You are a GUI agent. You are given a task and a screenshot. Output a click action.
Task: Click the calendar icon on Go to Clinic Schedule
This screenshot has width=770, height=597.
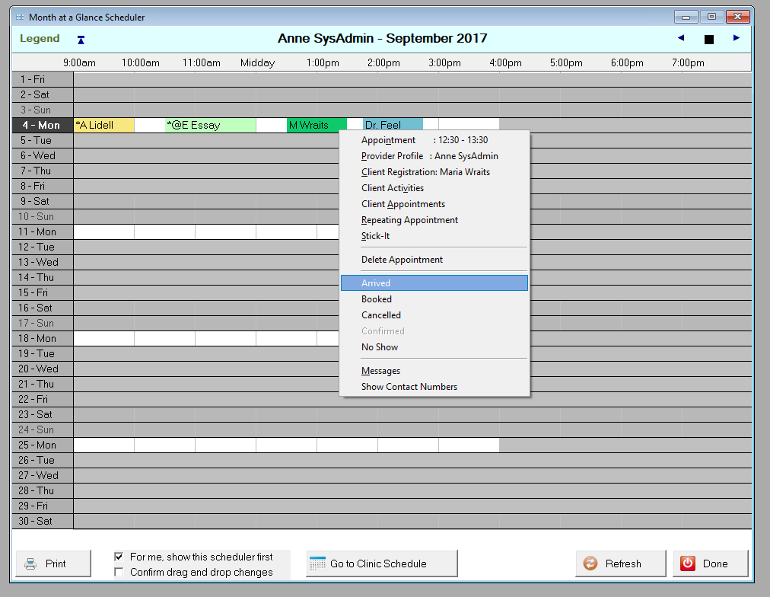320,563
